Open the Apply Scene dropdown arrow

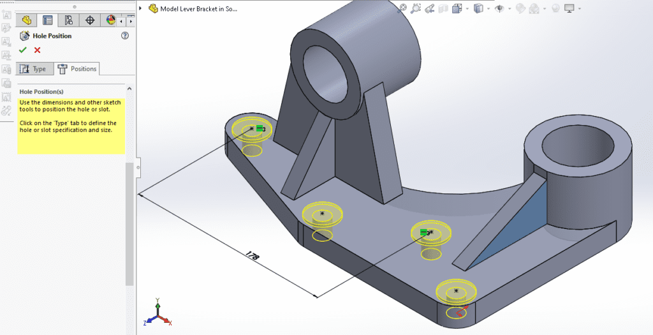[x=543, y=8]
